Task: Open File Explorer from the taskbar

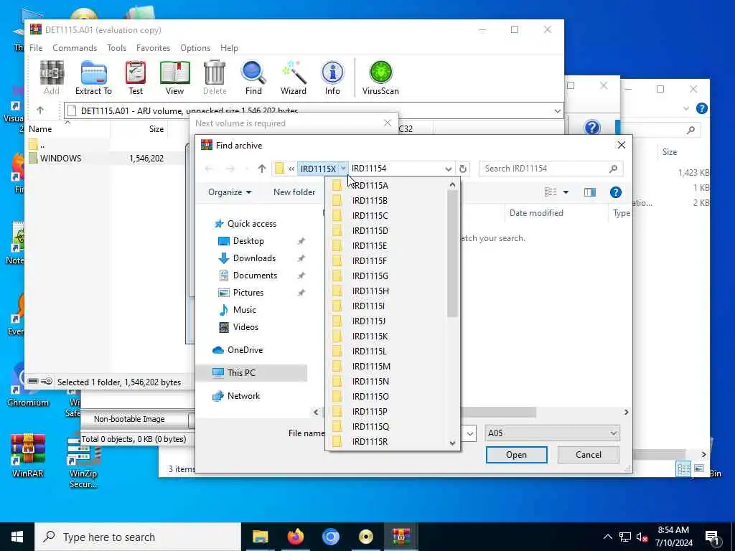Action: (260, 537)
